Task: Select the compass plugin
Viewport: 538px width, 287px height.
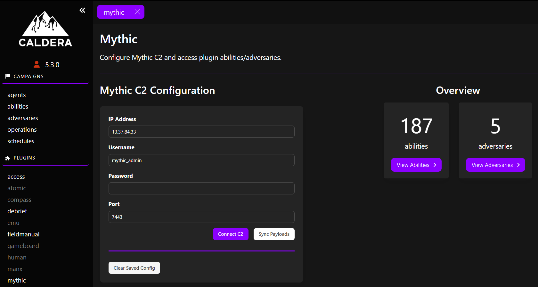Action: click(x=19, y=200)
